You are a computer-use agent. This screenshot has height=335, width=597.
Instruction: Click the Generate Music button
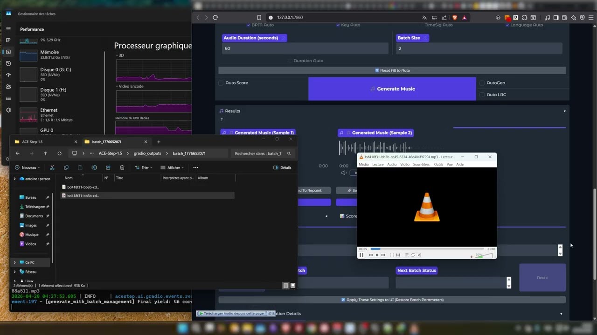[392, 89]
